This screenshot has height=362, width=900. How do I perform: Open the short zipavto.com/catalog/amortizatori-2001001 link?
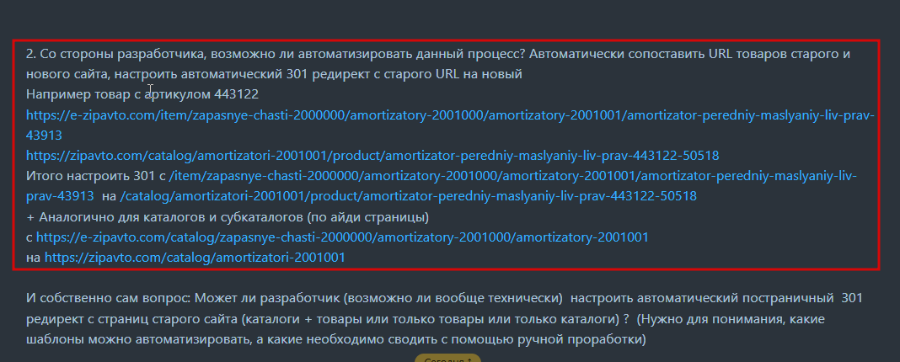tap(196, 258)
